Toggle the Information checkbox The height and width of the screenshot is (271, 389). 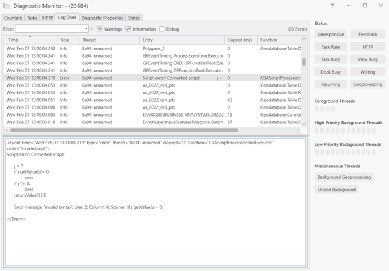tap(129, 29)
